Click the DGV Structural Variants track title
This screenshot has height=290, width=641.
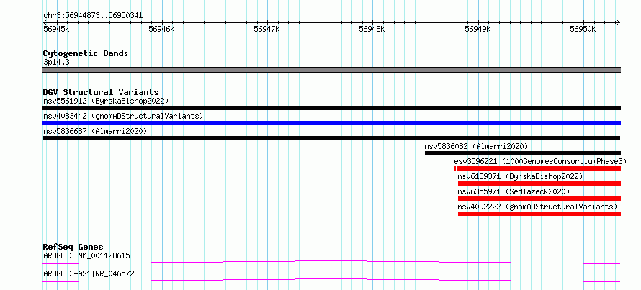point(101,92)
